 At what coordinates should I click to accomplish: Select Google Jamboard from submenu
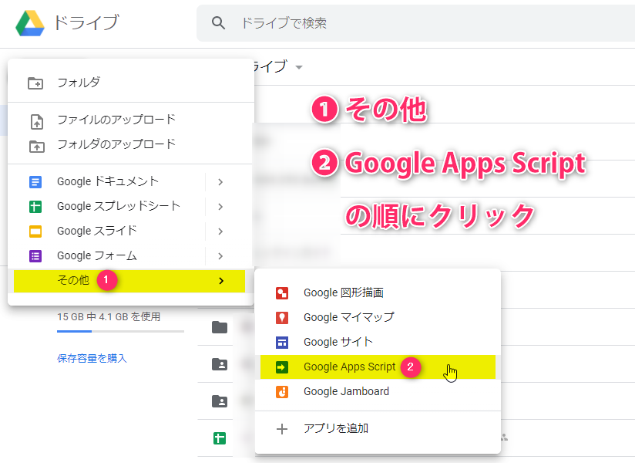378,392
